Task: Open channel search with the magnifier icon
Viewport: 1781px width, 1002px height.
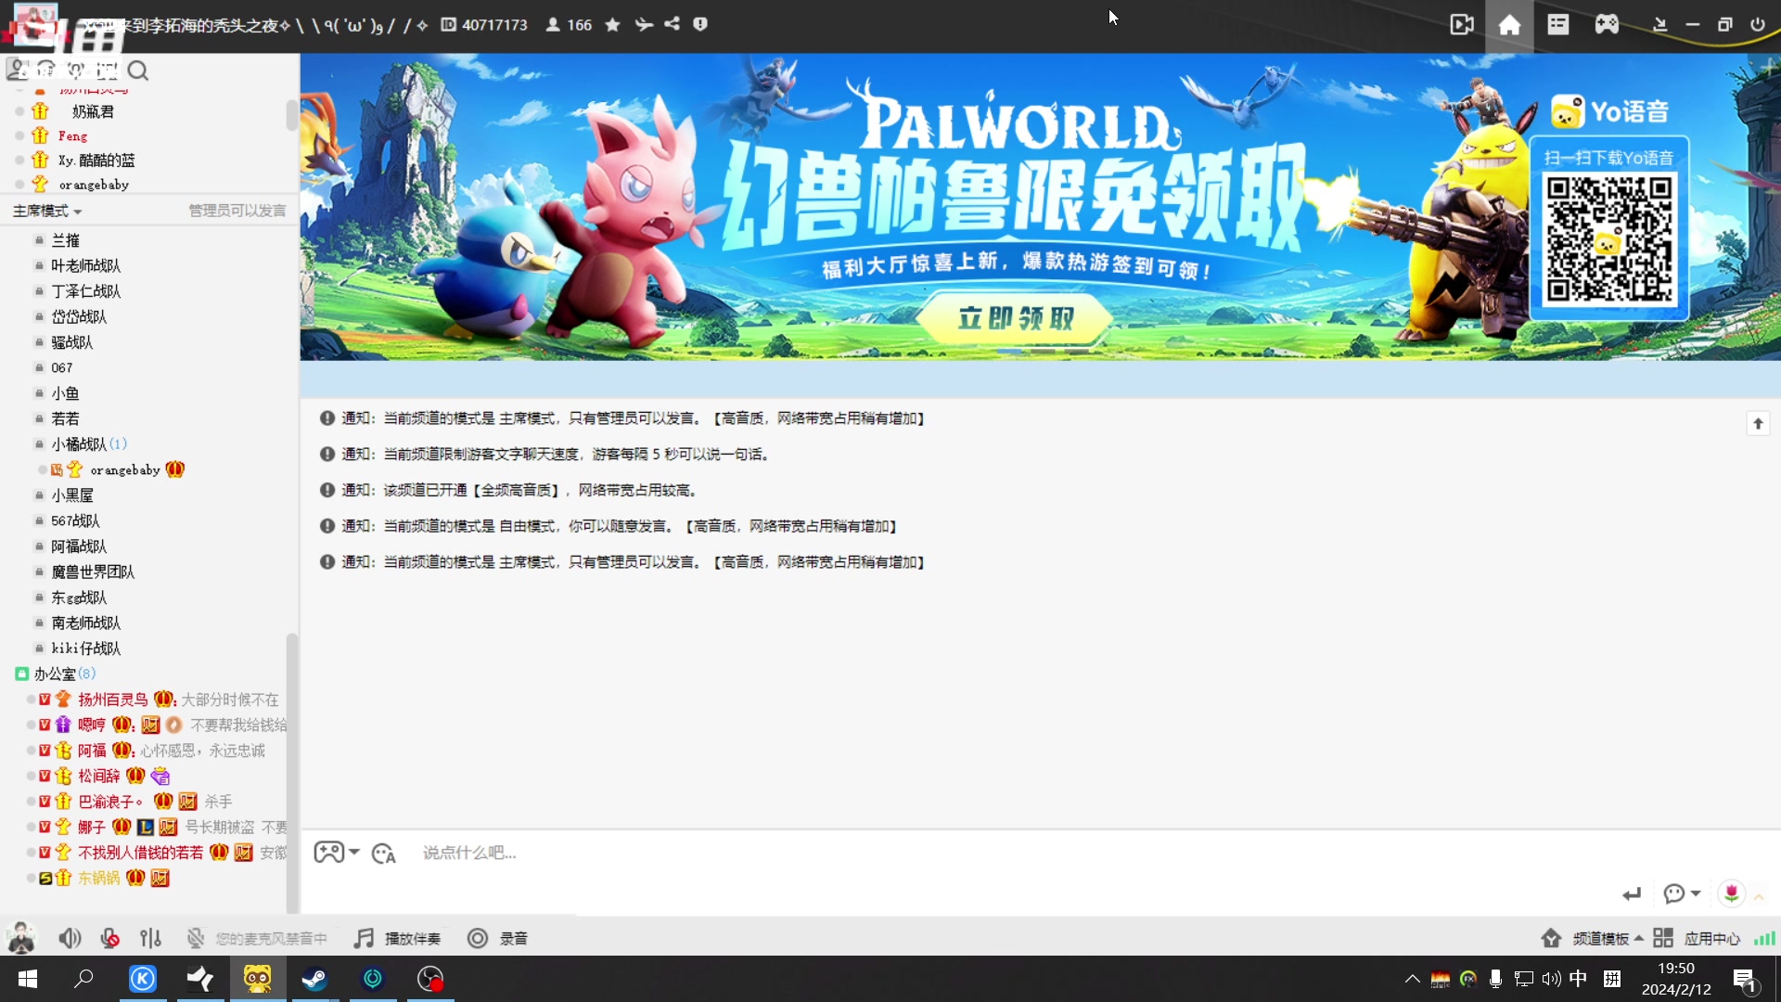Action: [x=138, y=70]
